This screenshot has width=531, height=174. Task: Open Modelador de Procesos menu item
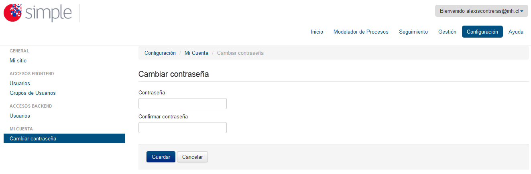point(361,32)
